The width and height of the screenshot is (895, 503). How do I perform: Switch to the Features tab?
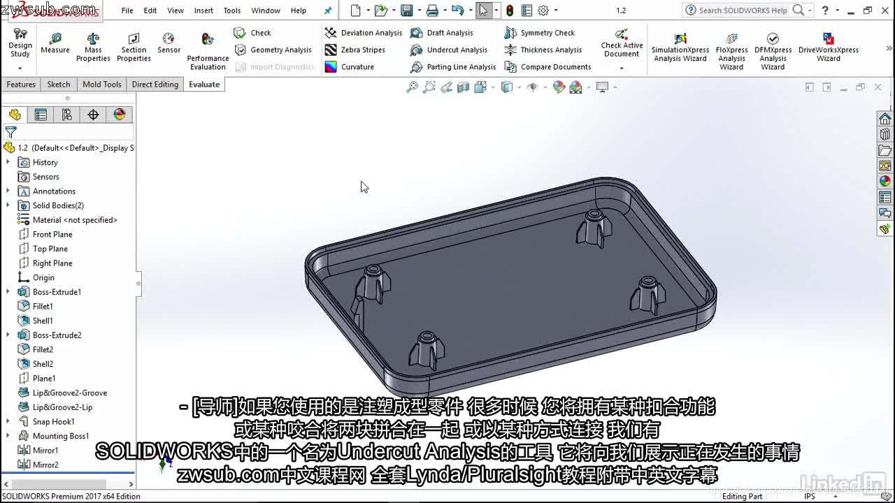click(x=21, y=85)
